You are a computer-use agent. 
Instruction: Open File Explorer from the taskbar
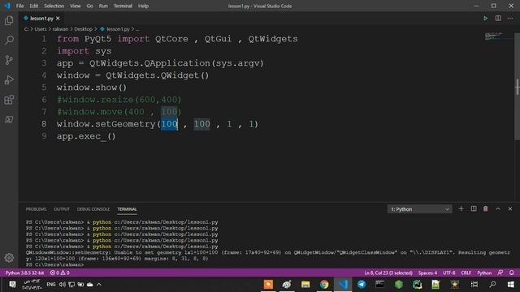tap(305, 285)
